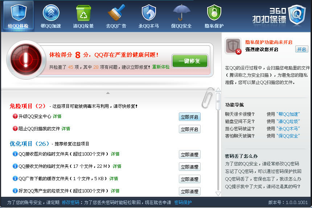Click the paperclip icon near the scrollbar
The width and height of the screenshot is (312, 208).
coord(208,98)
